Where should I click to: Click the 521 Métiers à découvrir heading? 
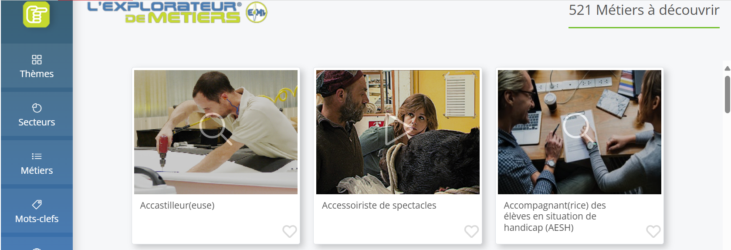[644, 10]
